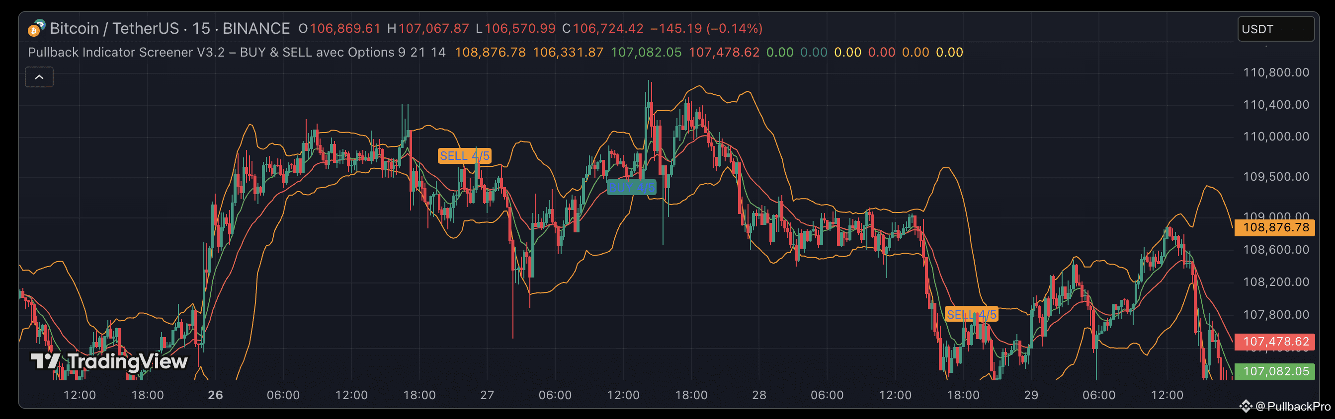This screenshot has height=419, width=1335.
Task: Click the 110,400.00 price axis label
Action: (1276, 105)
